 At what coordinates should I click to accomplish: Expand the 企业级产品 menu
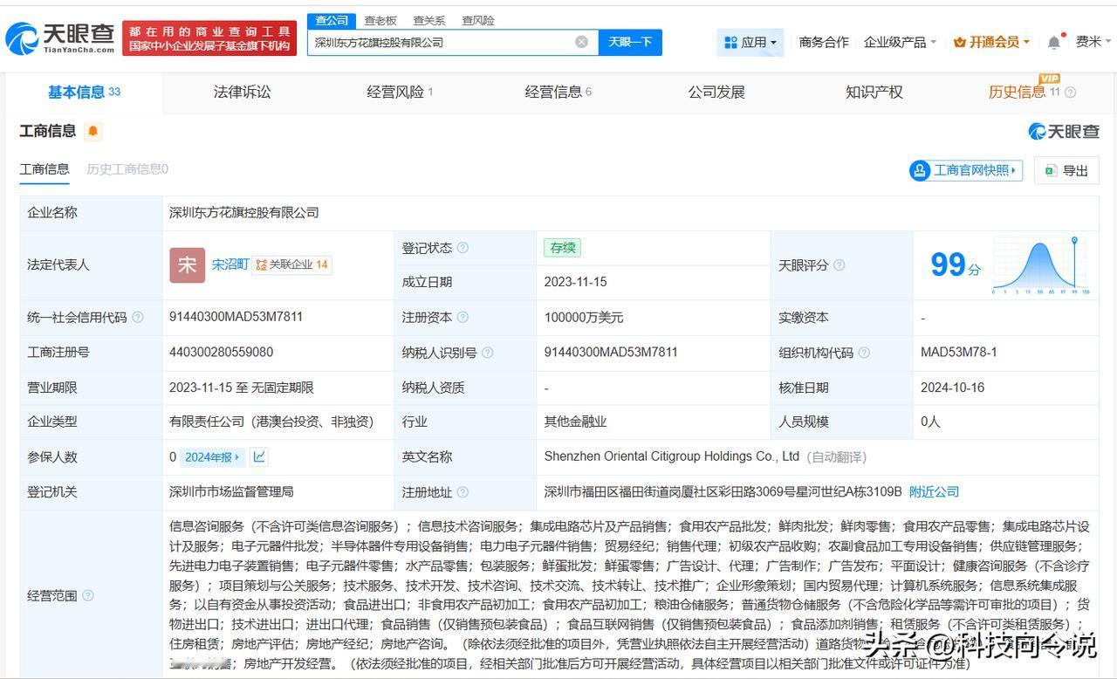pos(899,42)
